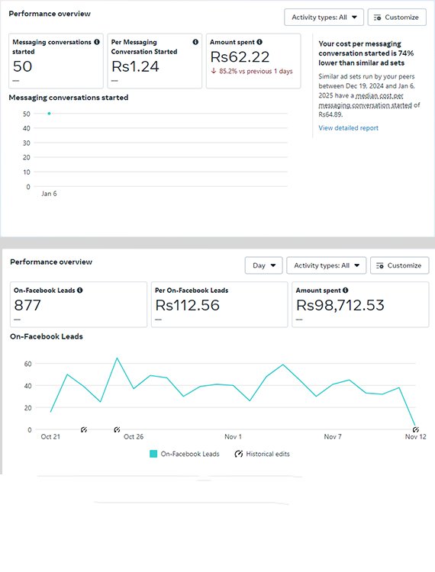Open the View detailed report link
Image resolution: width=435 pixels, height=572 pixels.
(x=348, y=128)
